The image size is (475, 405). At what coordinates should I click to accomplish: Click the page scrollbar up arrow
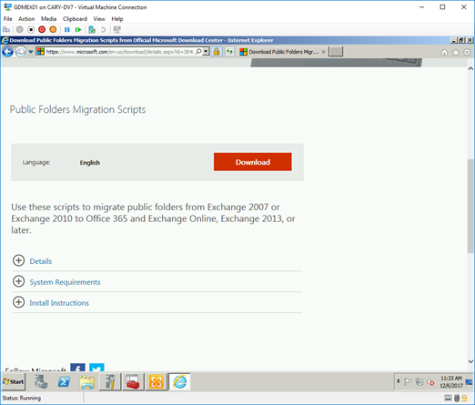tap(470, 68)
